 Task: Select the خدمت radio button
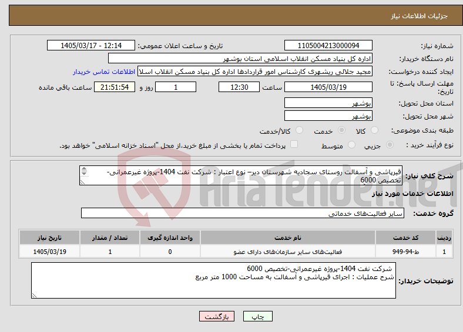(x=341, y=130)
